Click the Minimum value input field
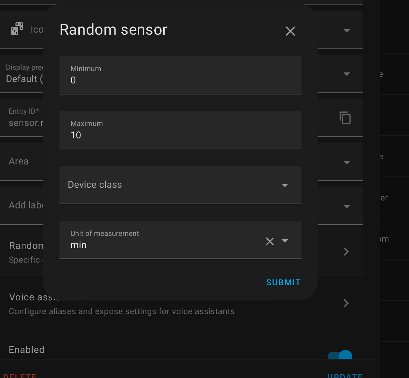 pos(180,80)
